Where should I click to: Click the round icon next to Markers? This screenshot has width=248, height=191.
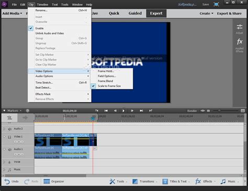coord(27,111)
